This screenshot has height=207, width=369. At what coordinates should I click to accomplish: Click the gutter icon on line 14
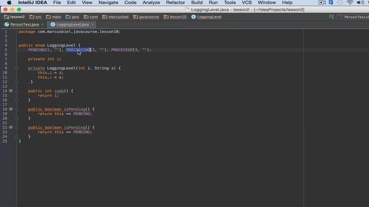click(x=11, y=91)
